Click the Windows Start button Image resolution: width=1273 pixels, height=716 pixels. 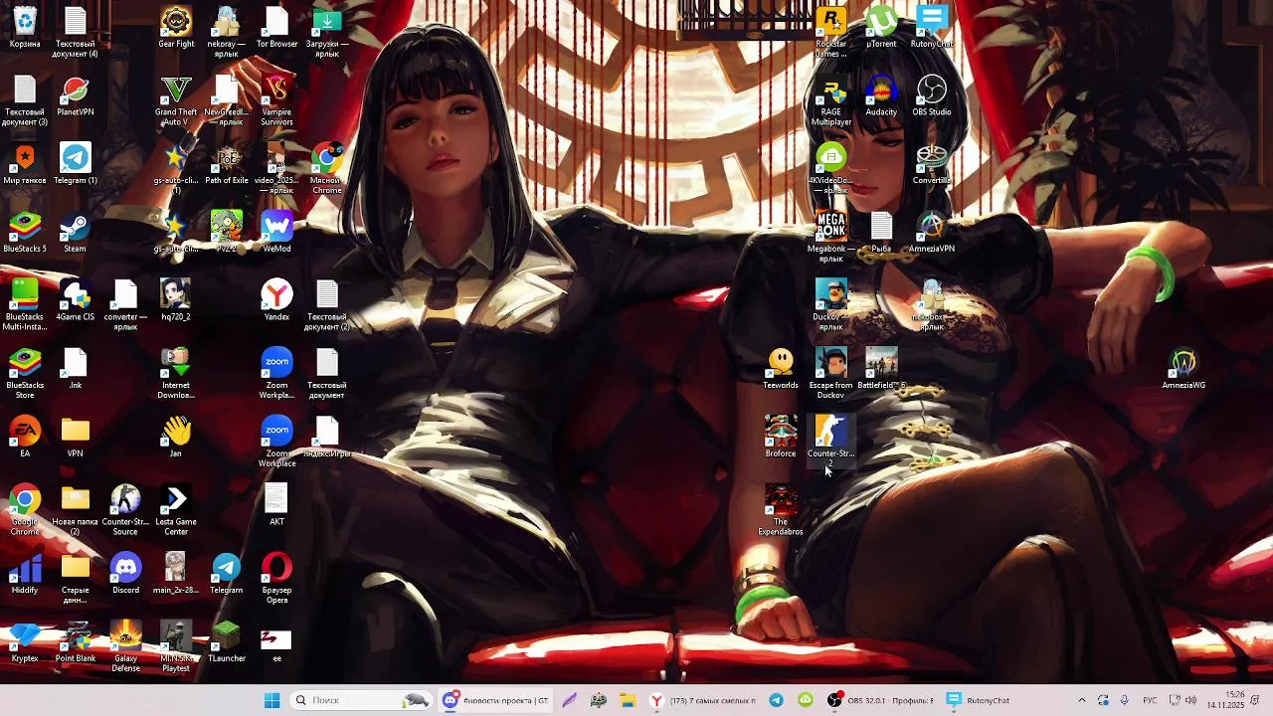272,700
